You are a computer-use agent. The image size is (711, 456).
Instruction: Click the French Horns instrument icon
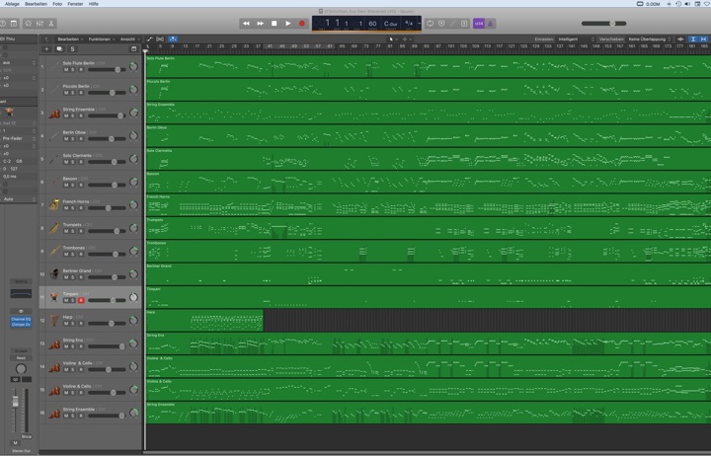pyautogui.click(x=54, y=205)
